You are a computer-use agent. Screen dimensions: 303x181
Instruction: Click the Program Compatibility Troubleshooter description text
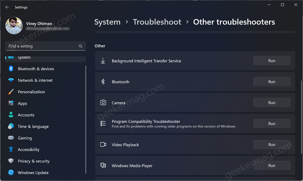click(174, 127)
